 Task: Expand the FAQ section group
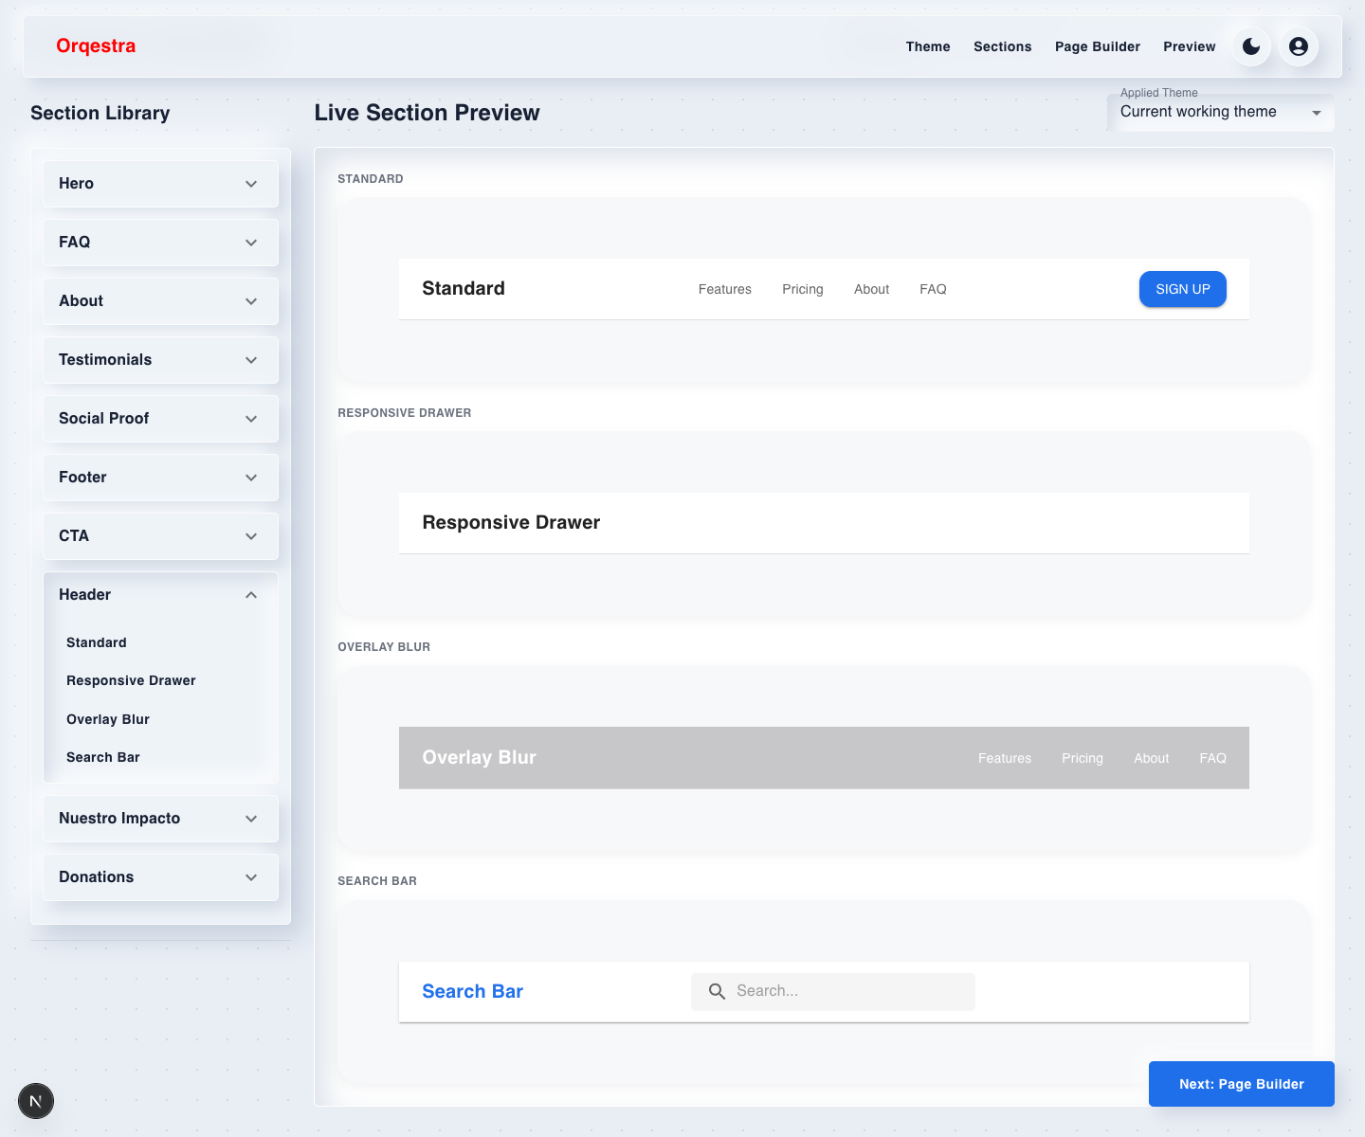(161, 243)
